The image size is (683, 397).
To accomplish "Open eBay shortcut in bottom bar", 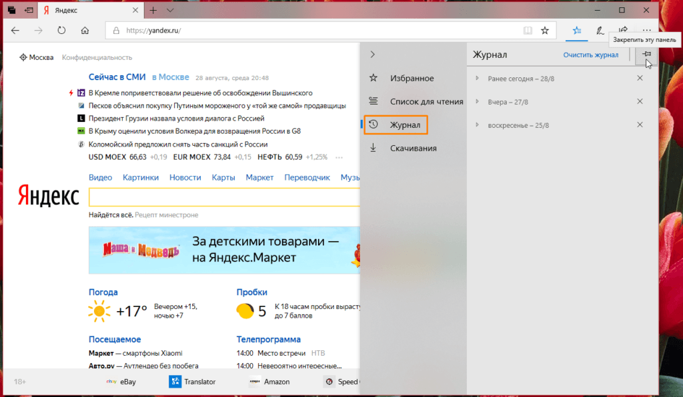I will point(121,382).
